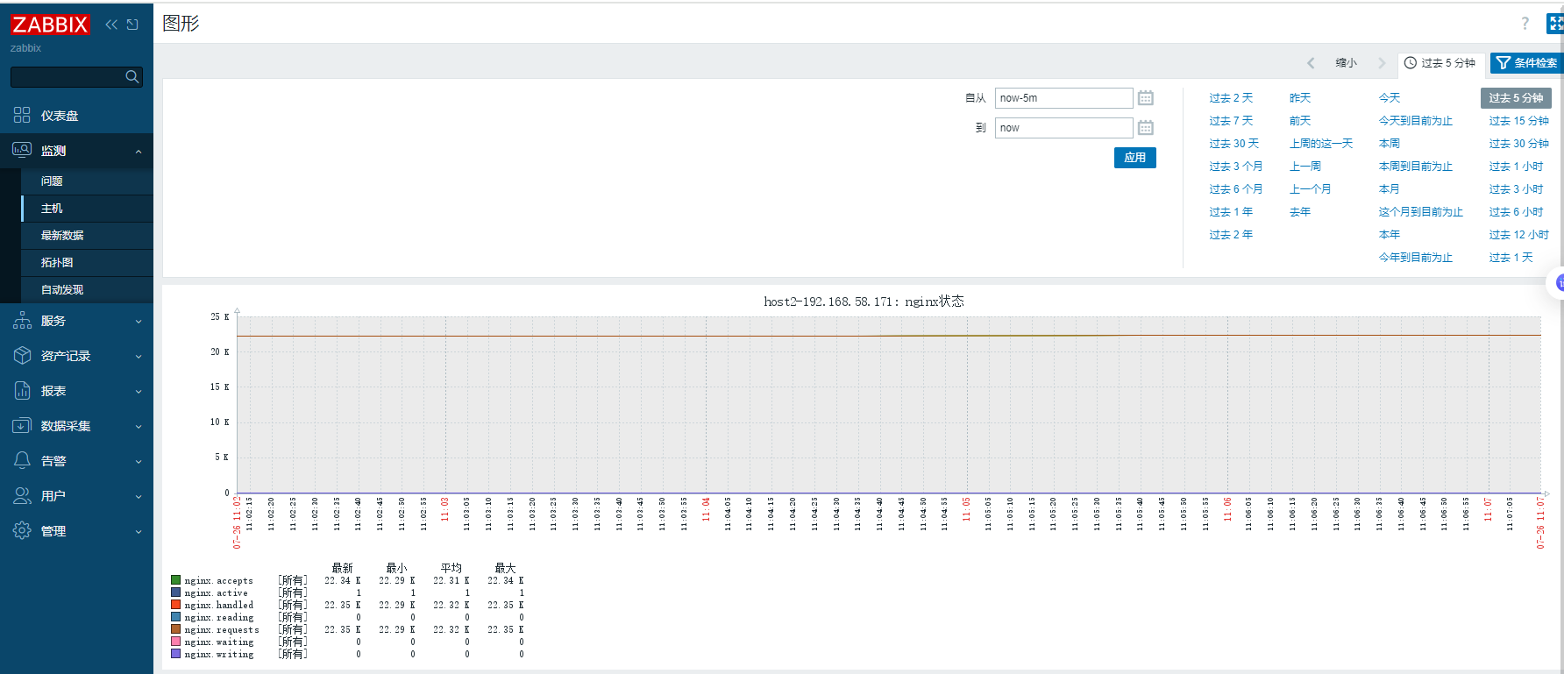Select 过去 1 年 time range
Viewport: 1564px width, 674px height.
pyautogui.click(x=1231, y=212)
